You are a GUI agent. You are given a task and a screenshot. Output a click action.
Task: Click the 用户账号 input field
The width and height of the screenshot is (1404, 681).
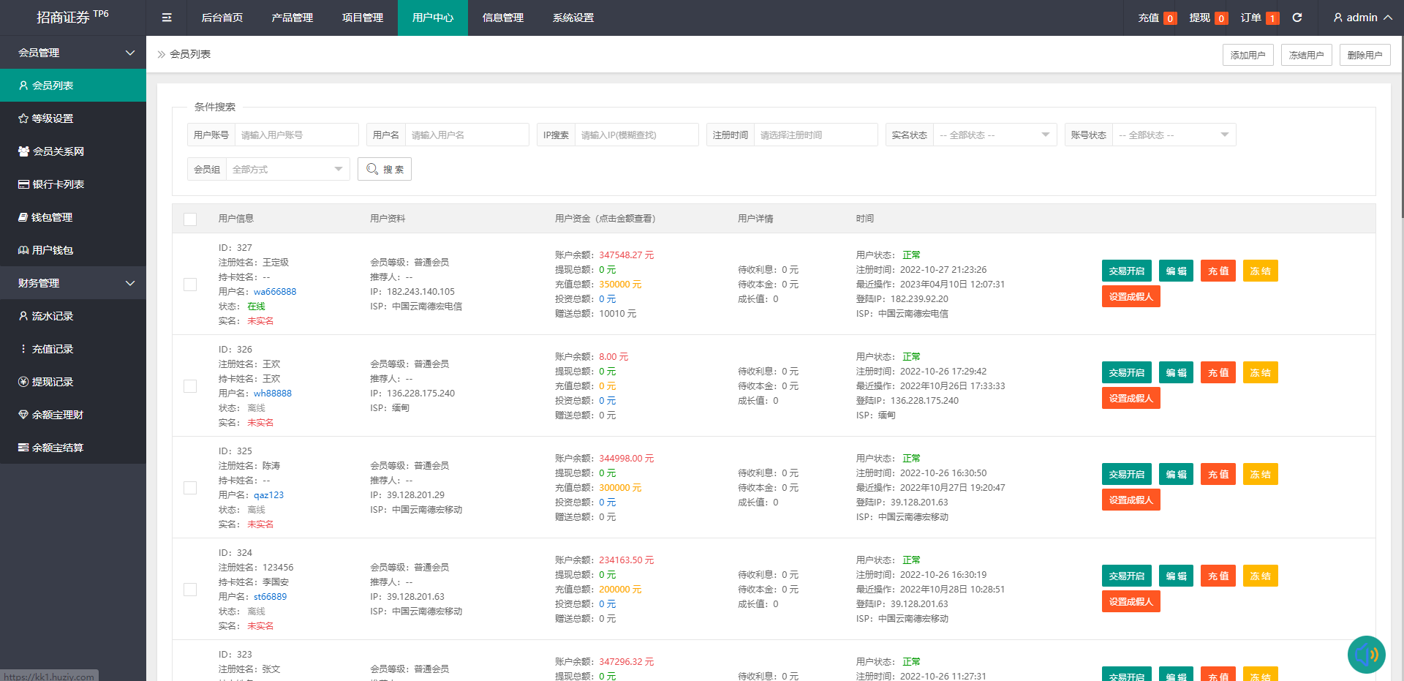[x=296, y=135]
